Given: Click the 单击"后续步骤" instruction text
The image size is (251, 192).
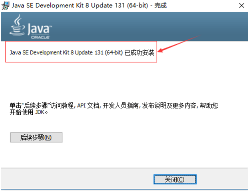Looking at the screenshot, I should coord(30,106).
